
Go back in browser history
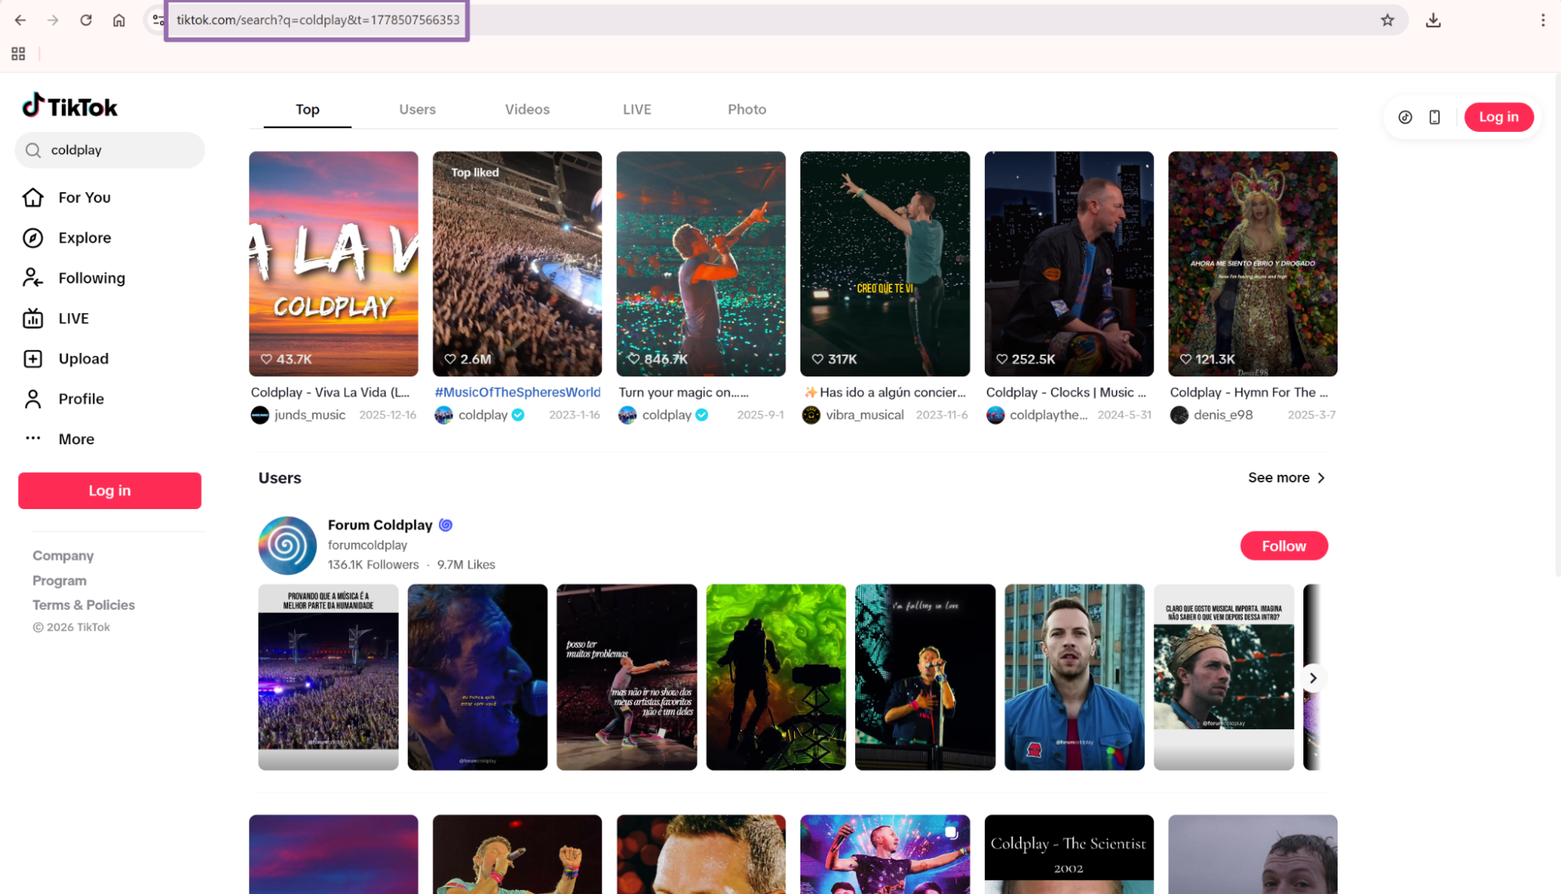[x=20, y=20]
